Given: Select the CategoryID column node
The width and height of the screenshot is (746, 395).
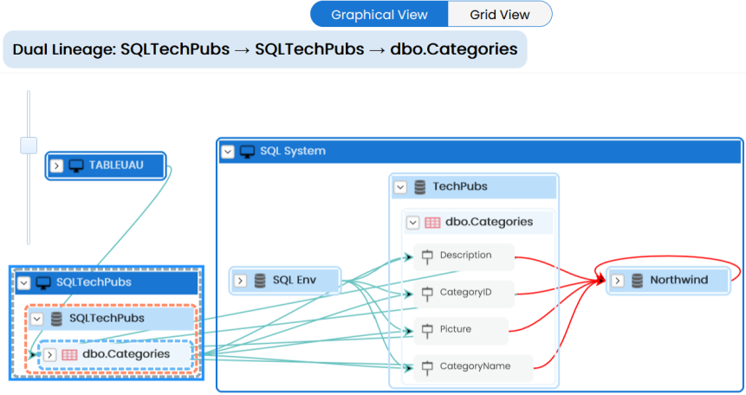Looking at the screenshot, I should point(465,293).
